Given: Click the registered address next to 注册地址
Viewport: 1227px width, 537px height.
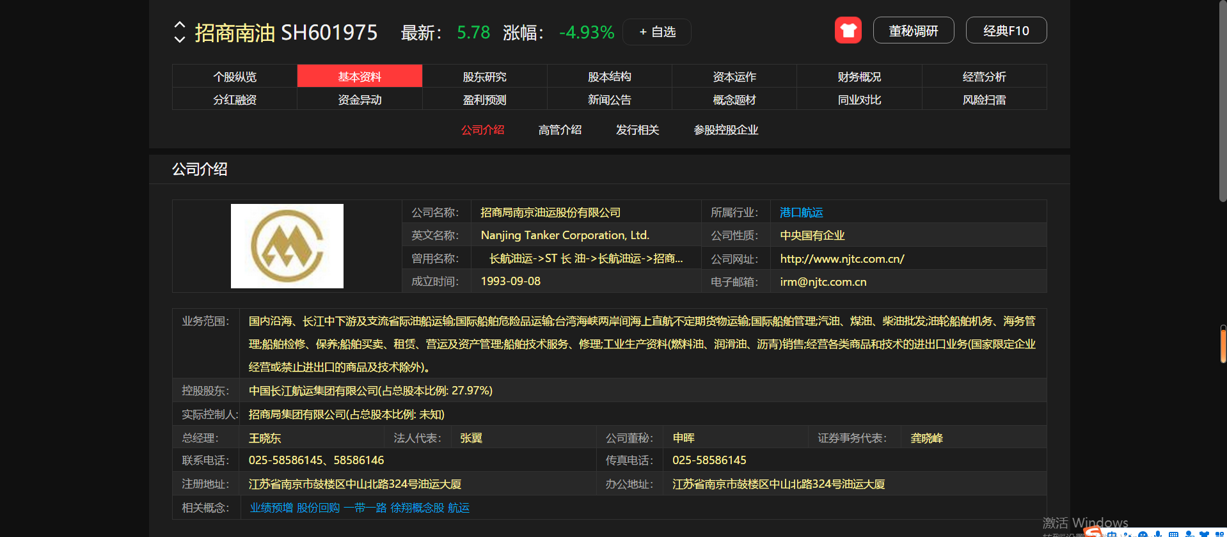Looking at the screenshot, I should click(x=355, y=484).
